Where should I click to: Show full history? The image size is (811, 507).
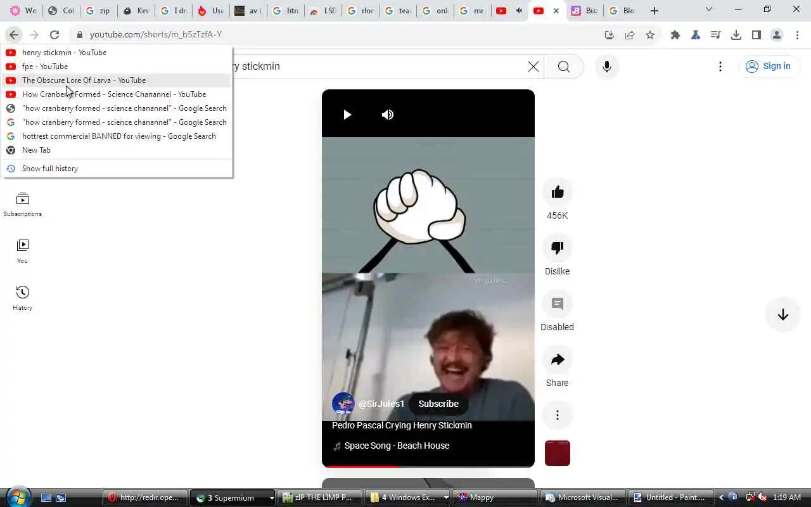pyautogui.click(x=118, y=169)
